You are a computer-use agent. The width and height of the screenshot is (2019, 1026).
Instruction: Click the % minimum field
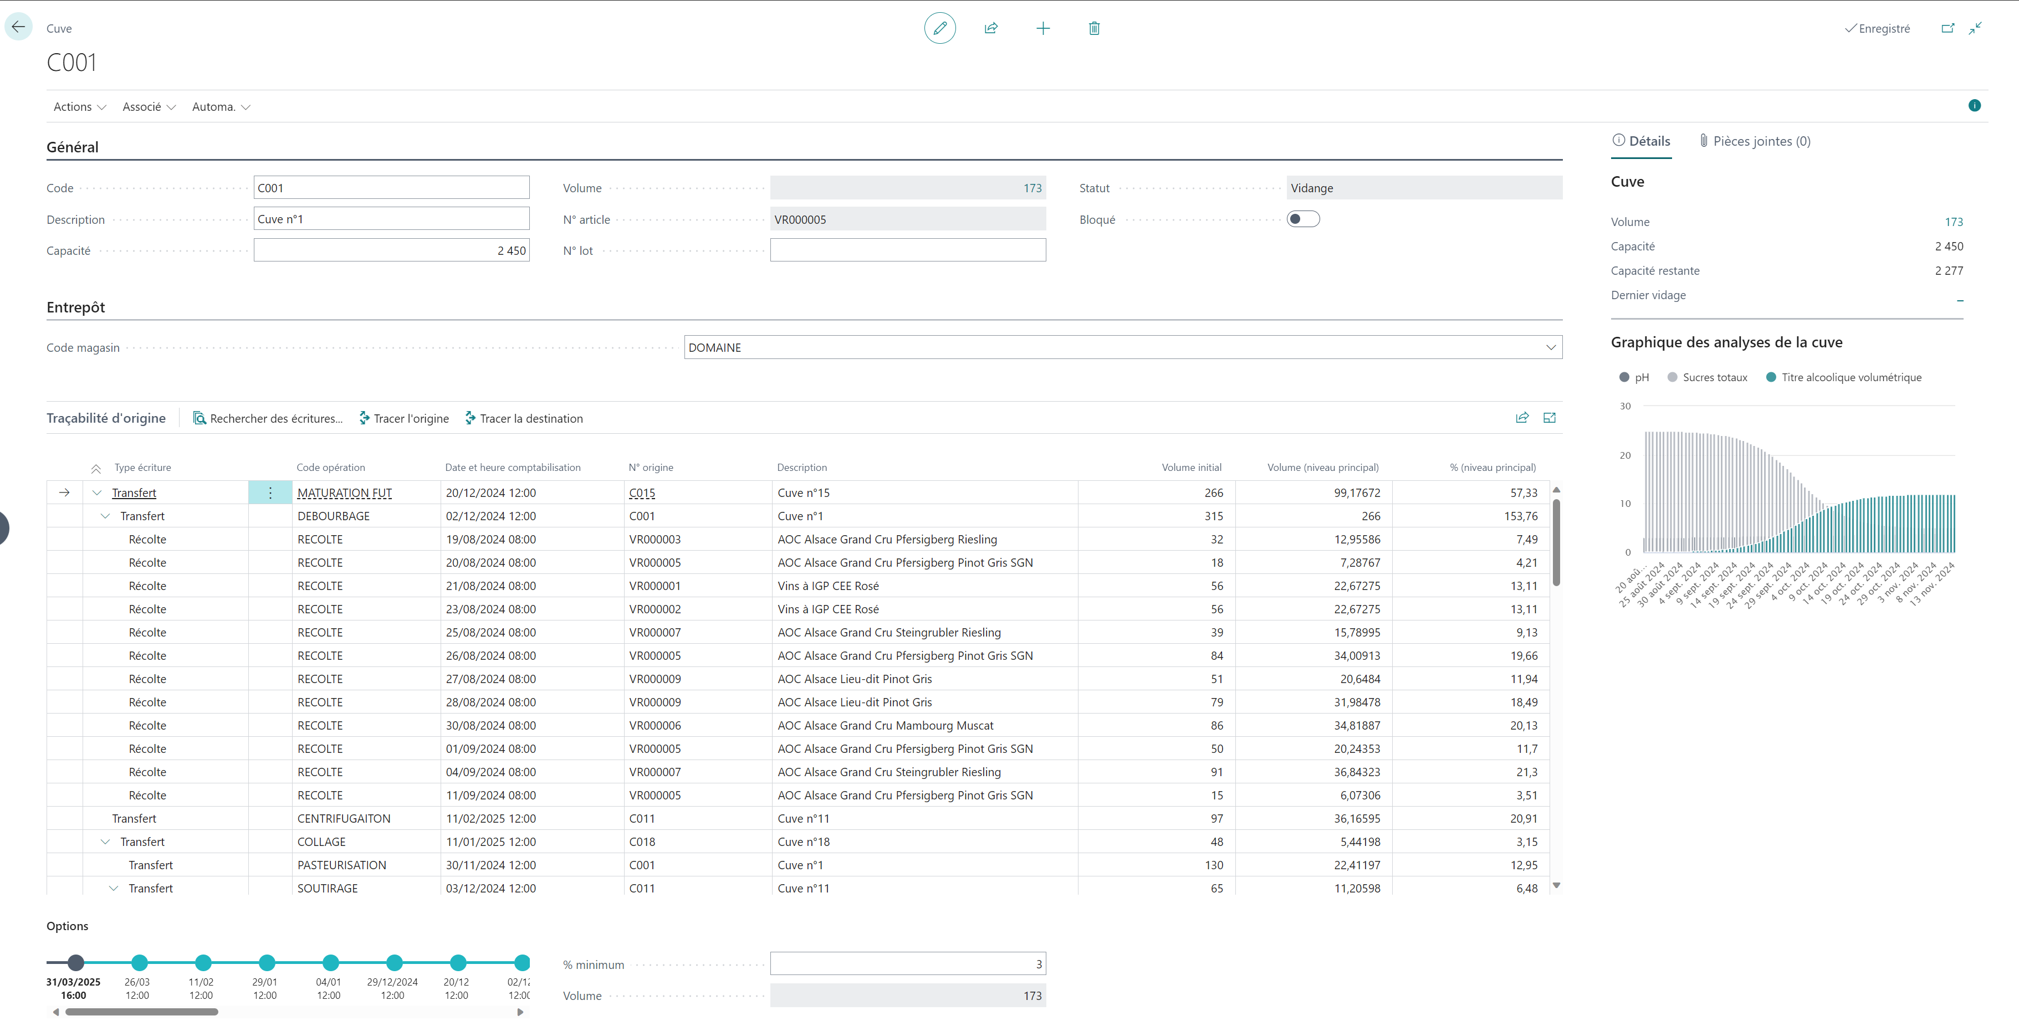908,964
